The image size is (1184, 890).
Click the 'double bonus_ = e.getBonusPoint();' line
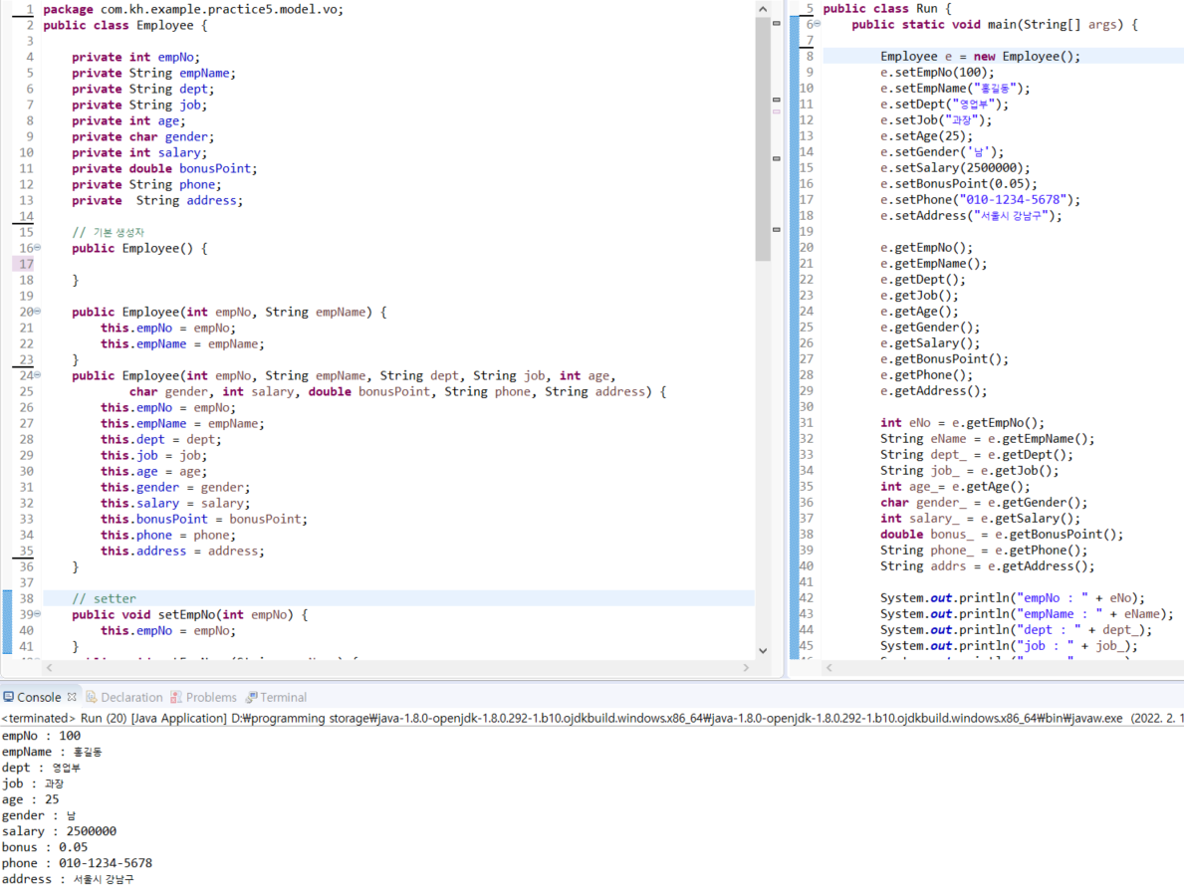(1002, 535)
